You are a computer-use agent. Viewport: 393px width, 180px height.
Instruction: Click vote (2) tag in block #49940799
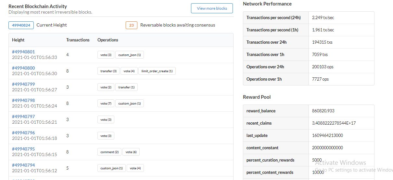click(x=106, y=87)
